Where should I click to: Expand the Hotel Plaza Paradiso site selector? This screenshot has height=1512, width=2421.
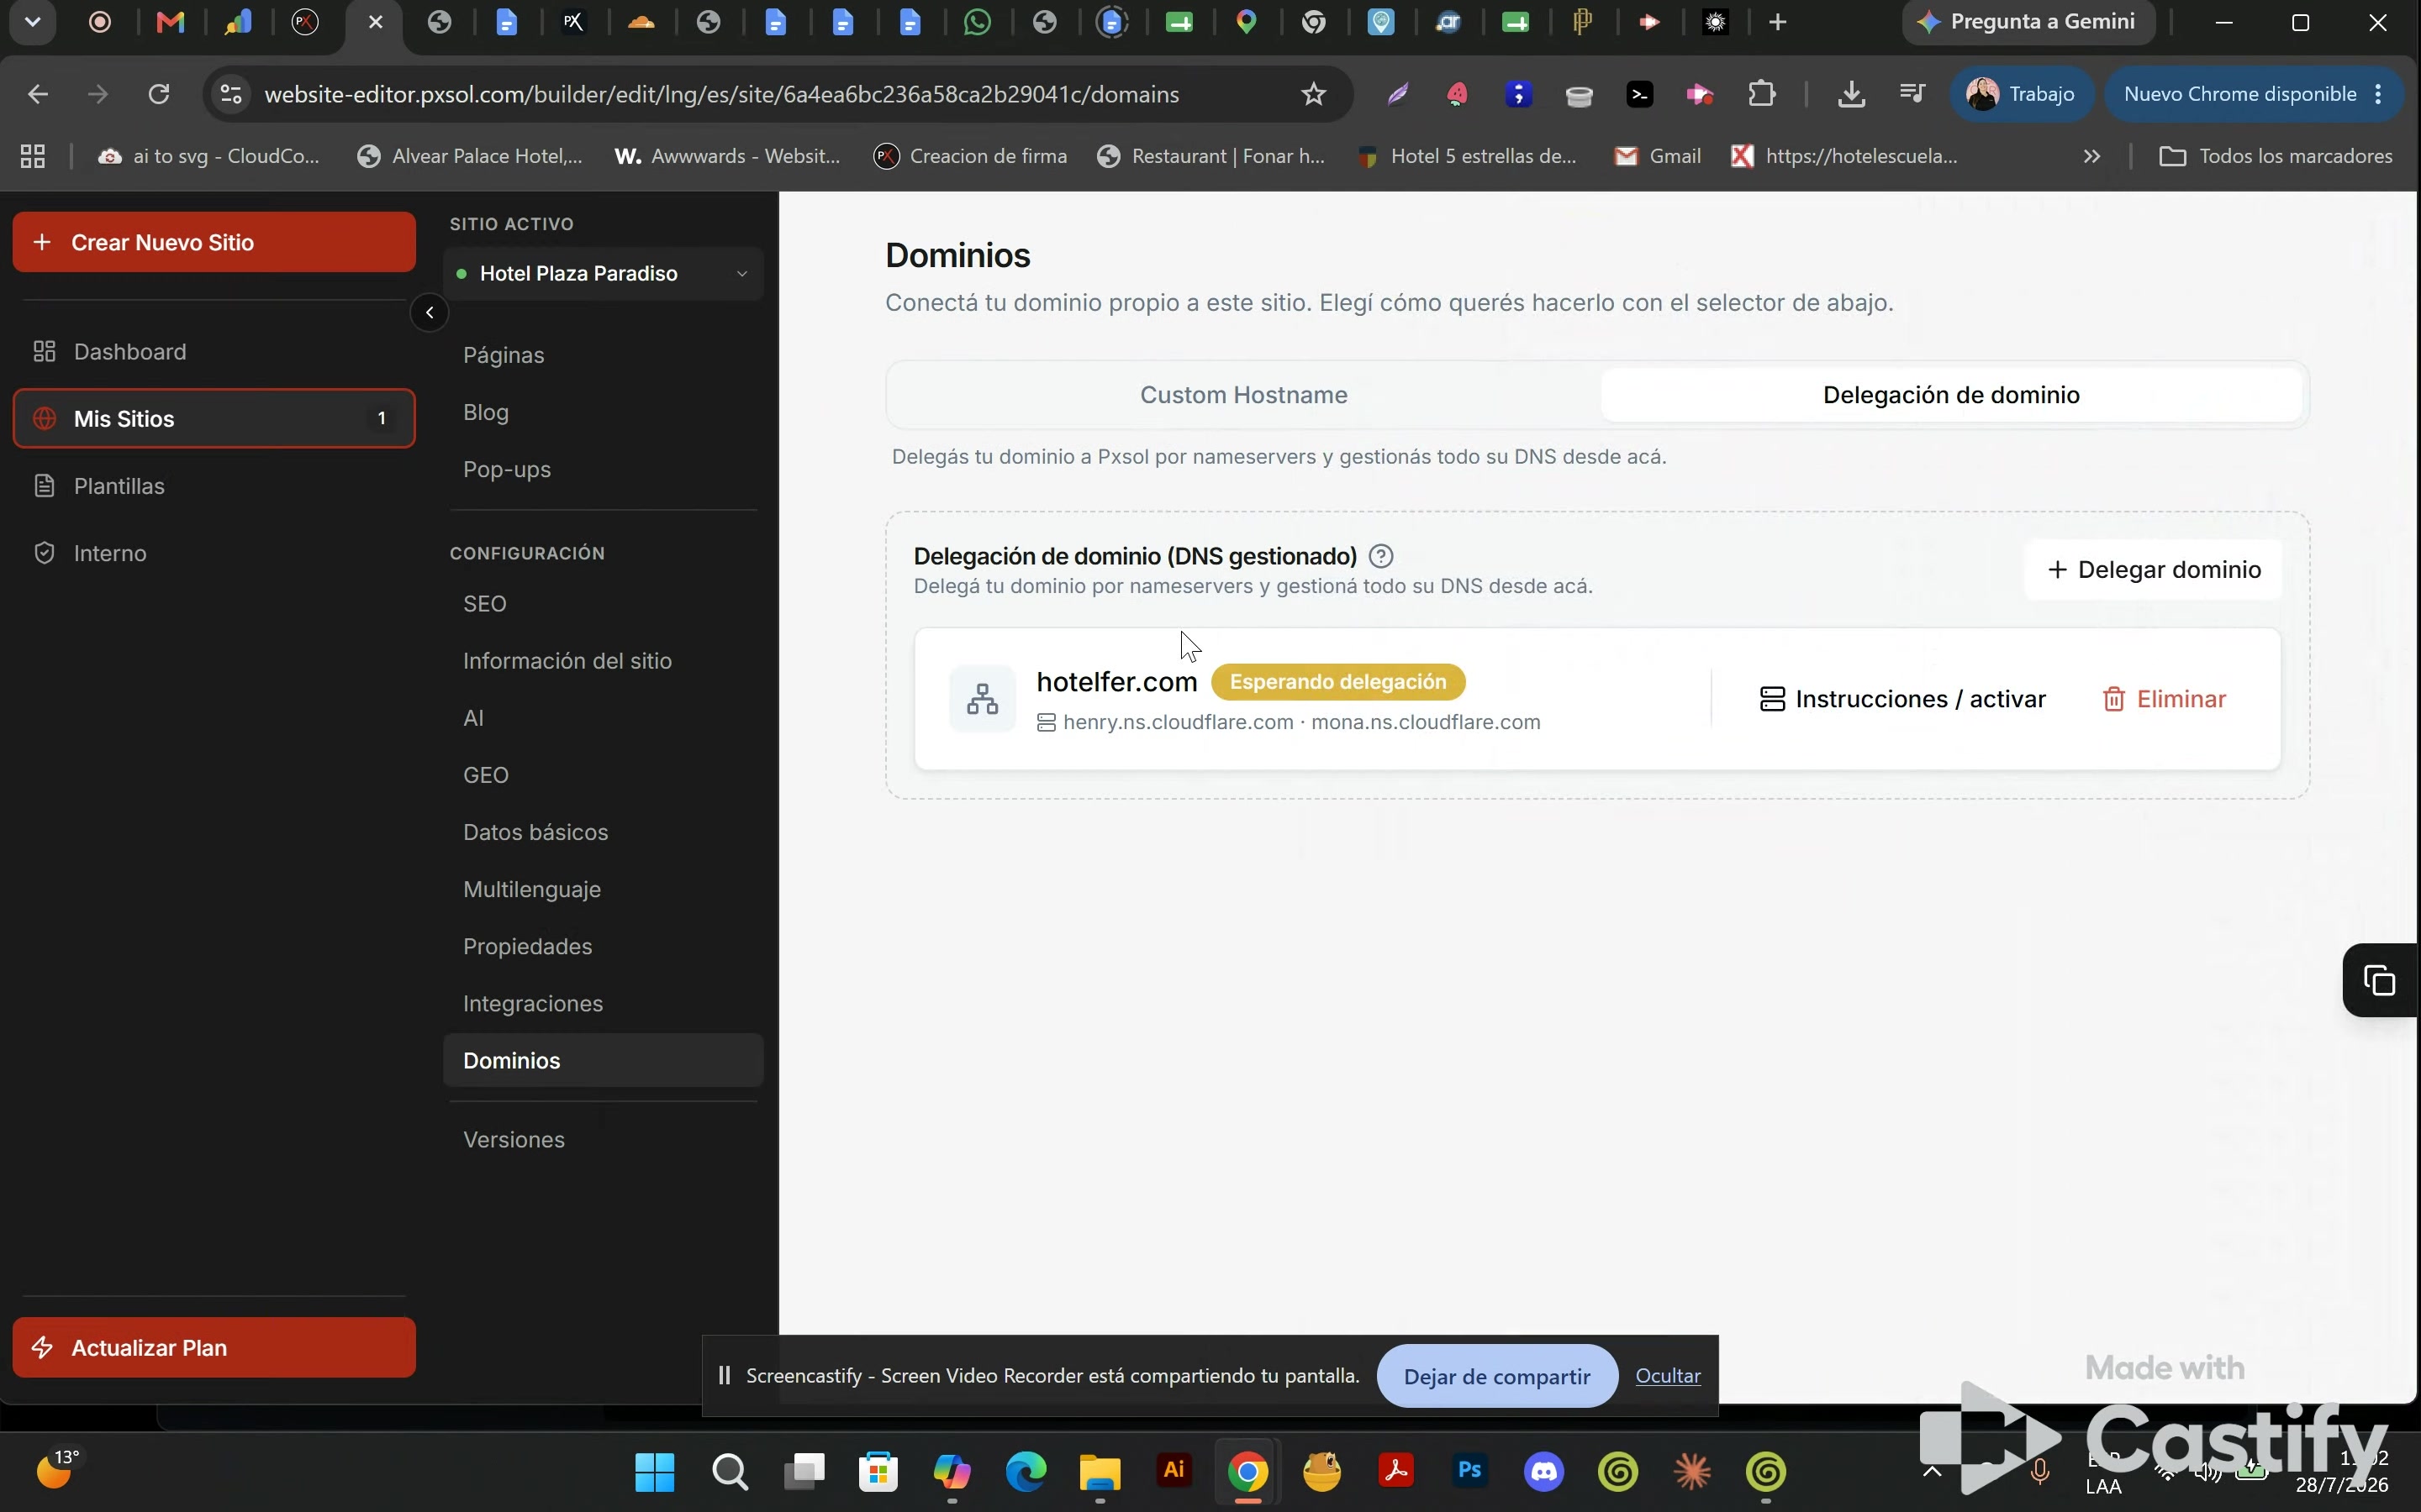click(x=604, y=274)
